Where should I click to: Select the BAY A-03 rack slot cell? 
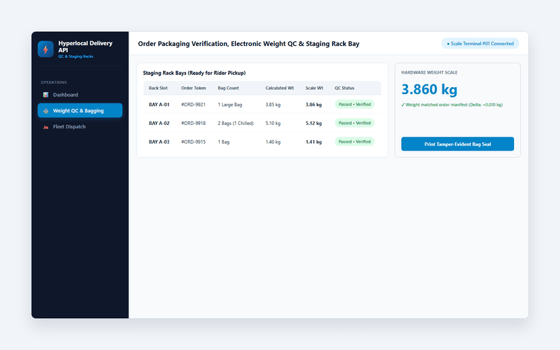(x=160, y=142)
